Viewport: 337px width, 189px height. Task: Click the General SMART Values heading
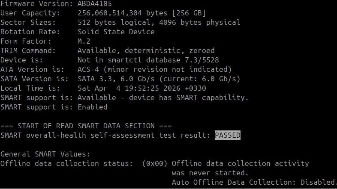pos(45,154)
